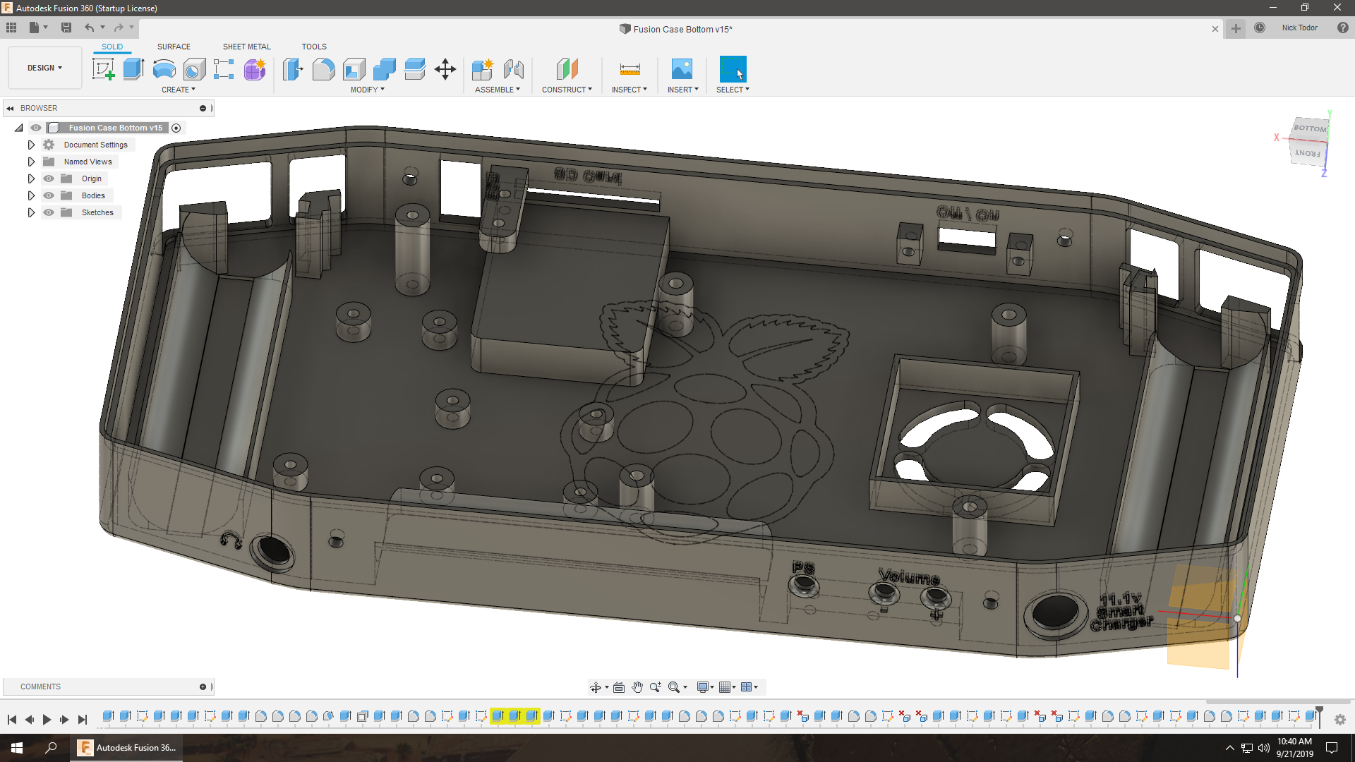Save the document with the floppy icon
Viewport: 1355px width, 762px height.
pyautogui.click(x=66, y=28)
